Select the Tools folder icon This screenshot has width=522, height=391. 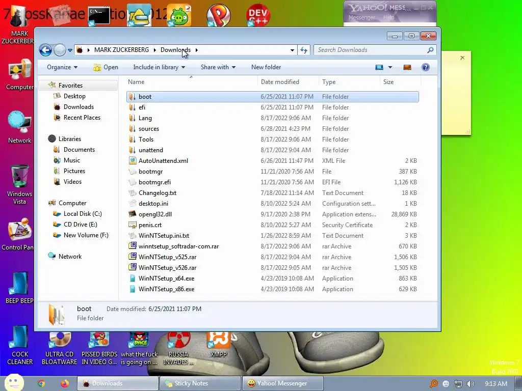pyautogui.click(x=133, y=139)
